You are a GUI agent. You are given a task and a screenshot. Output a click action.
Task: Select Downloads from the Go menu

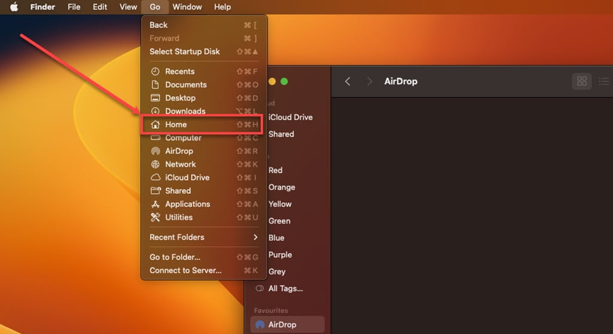point(204,111)
